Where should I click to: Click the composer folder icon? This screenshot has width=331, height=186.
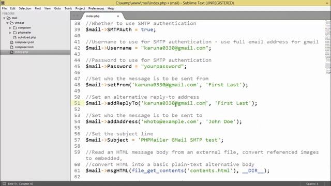coord(15,27)
